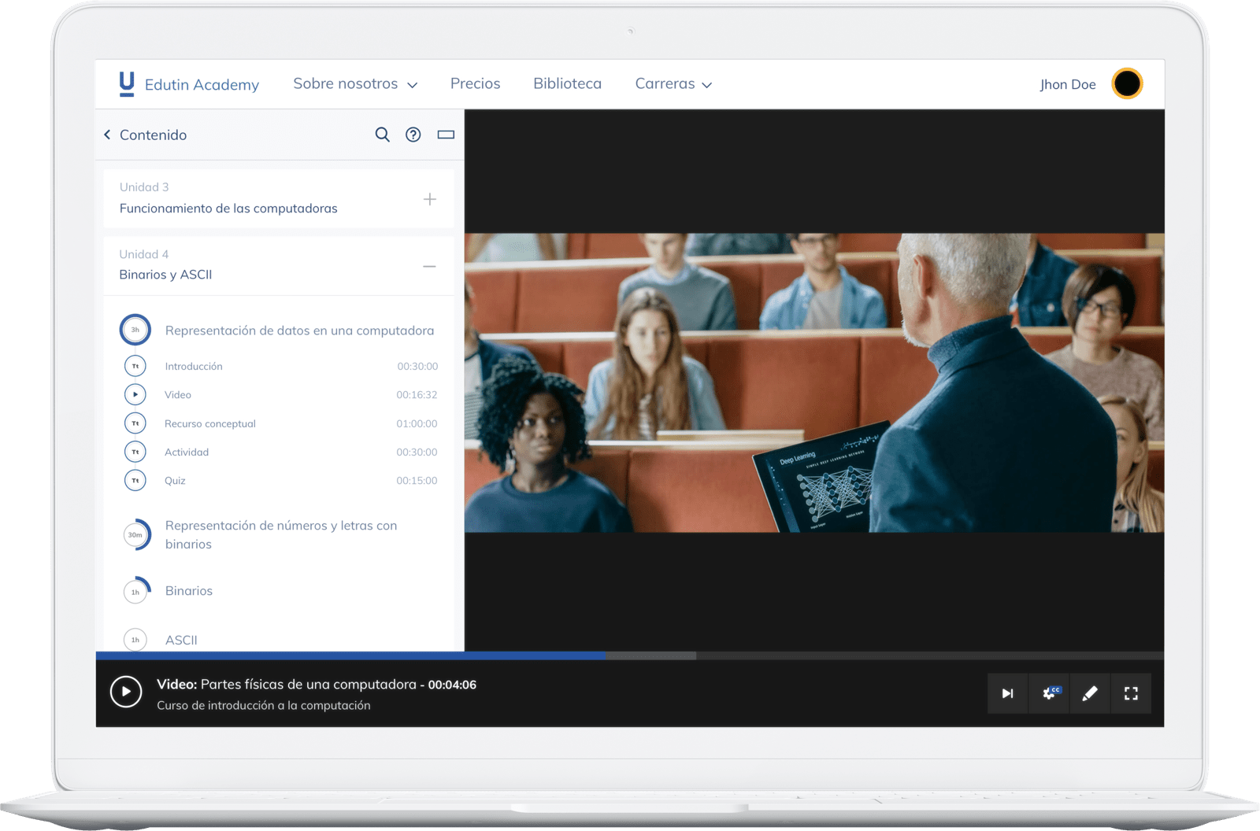Click the 30m progress circle icon

pyautogui.click(x=136, y=535)
